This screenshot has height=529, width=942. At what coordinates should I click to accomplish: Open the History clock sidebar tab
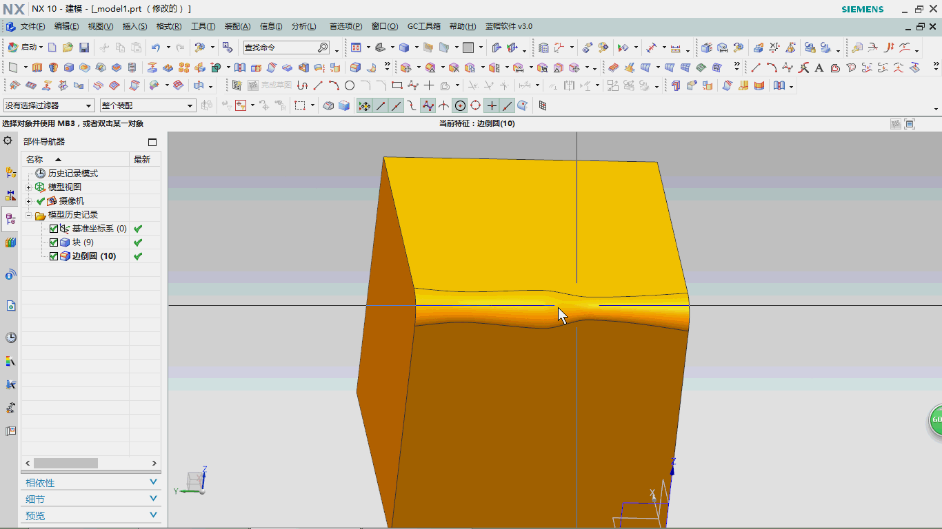pyautogui.click(x=10, y=338)
